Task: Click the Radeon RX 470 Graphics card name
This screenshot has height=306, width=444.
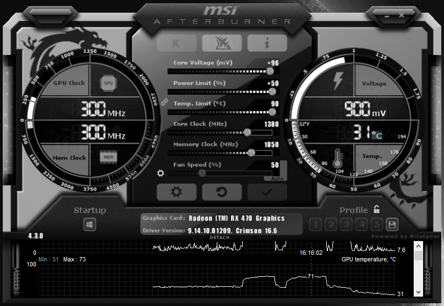Action: pos(237,218)
